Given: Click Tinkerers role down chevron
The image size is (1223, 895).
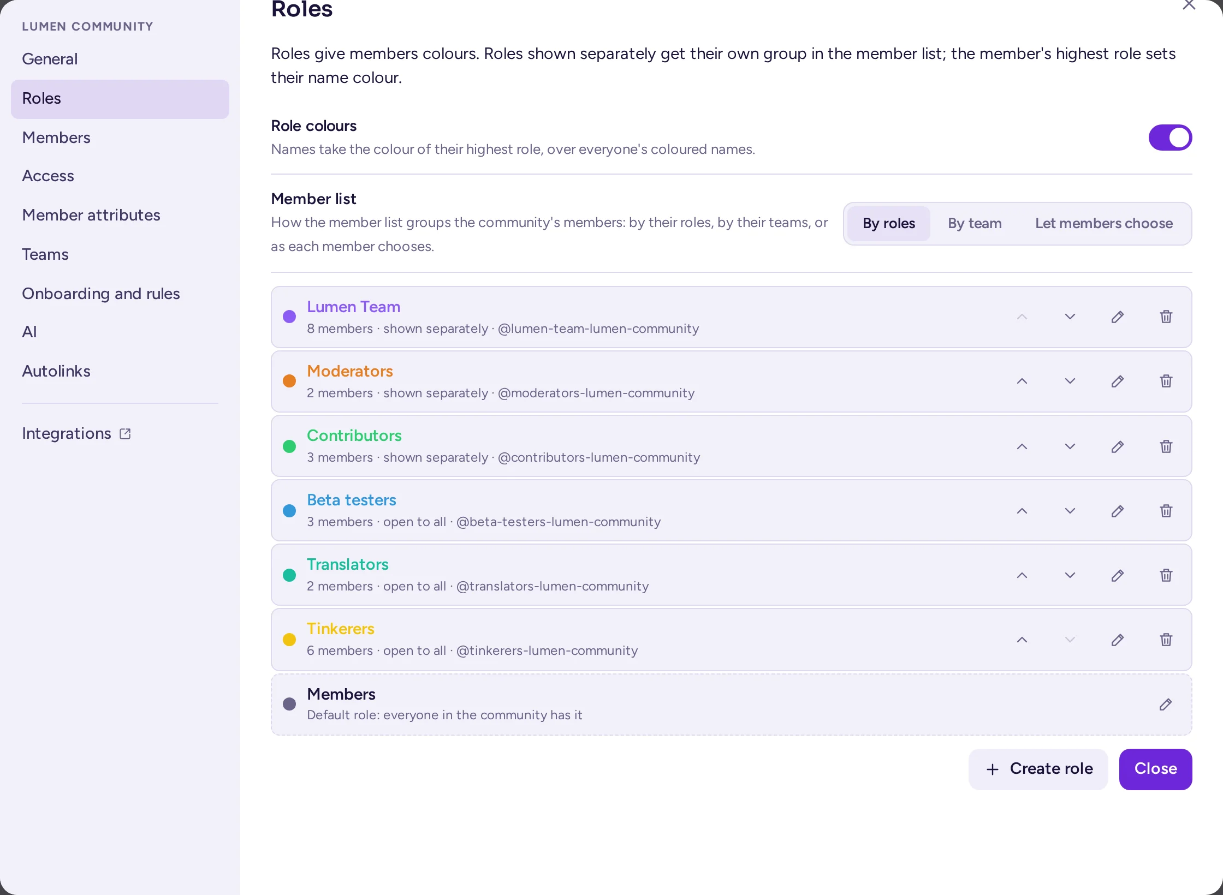Looking at the screenshot, I should click(x=1070, y=640).
